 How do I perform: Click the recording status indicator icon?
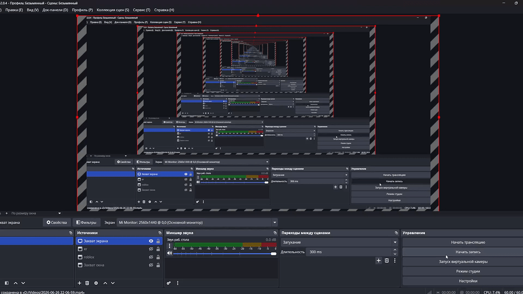tap(462, 292)
